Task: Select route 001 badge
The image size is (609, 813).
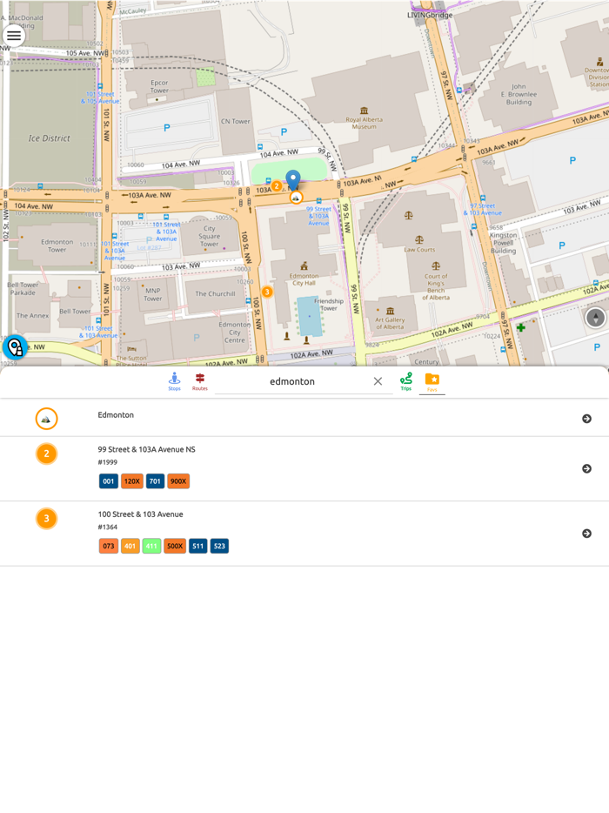Action: 109,481
